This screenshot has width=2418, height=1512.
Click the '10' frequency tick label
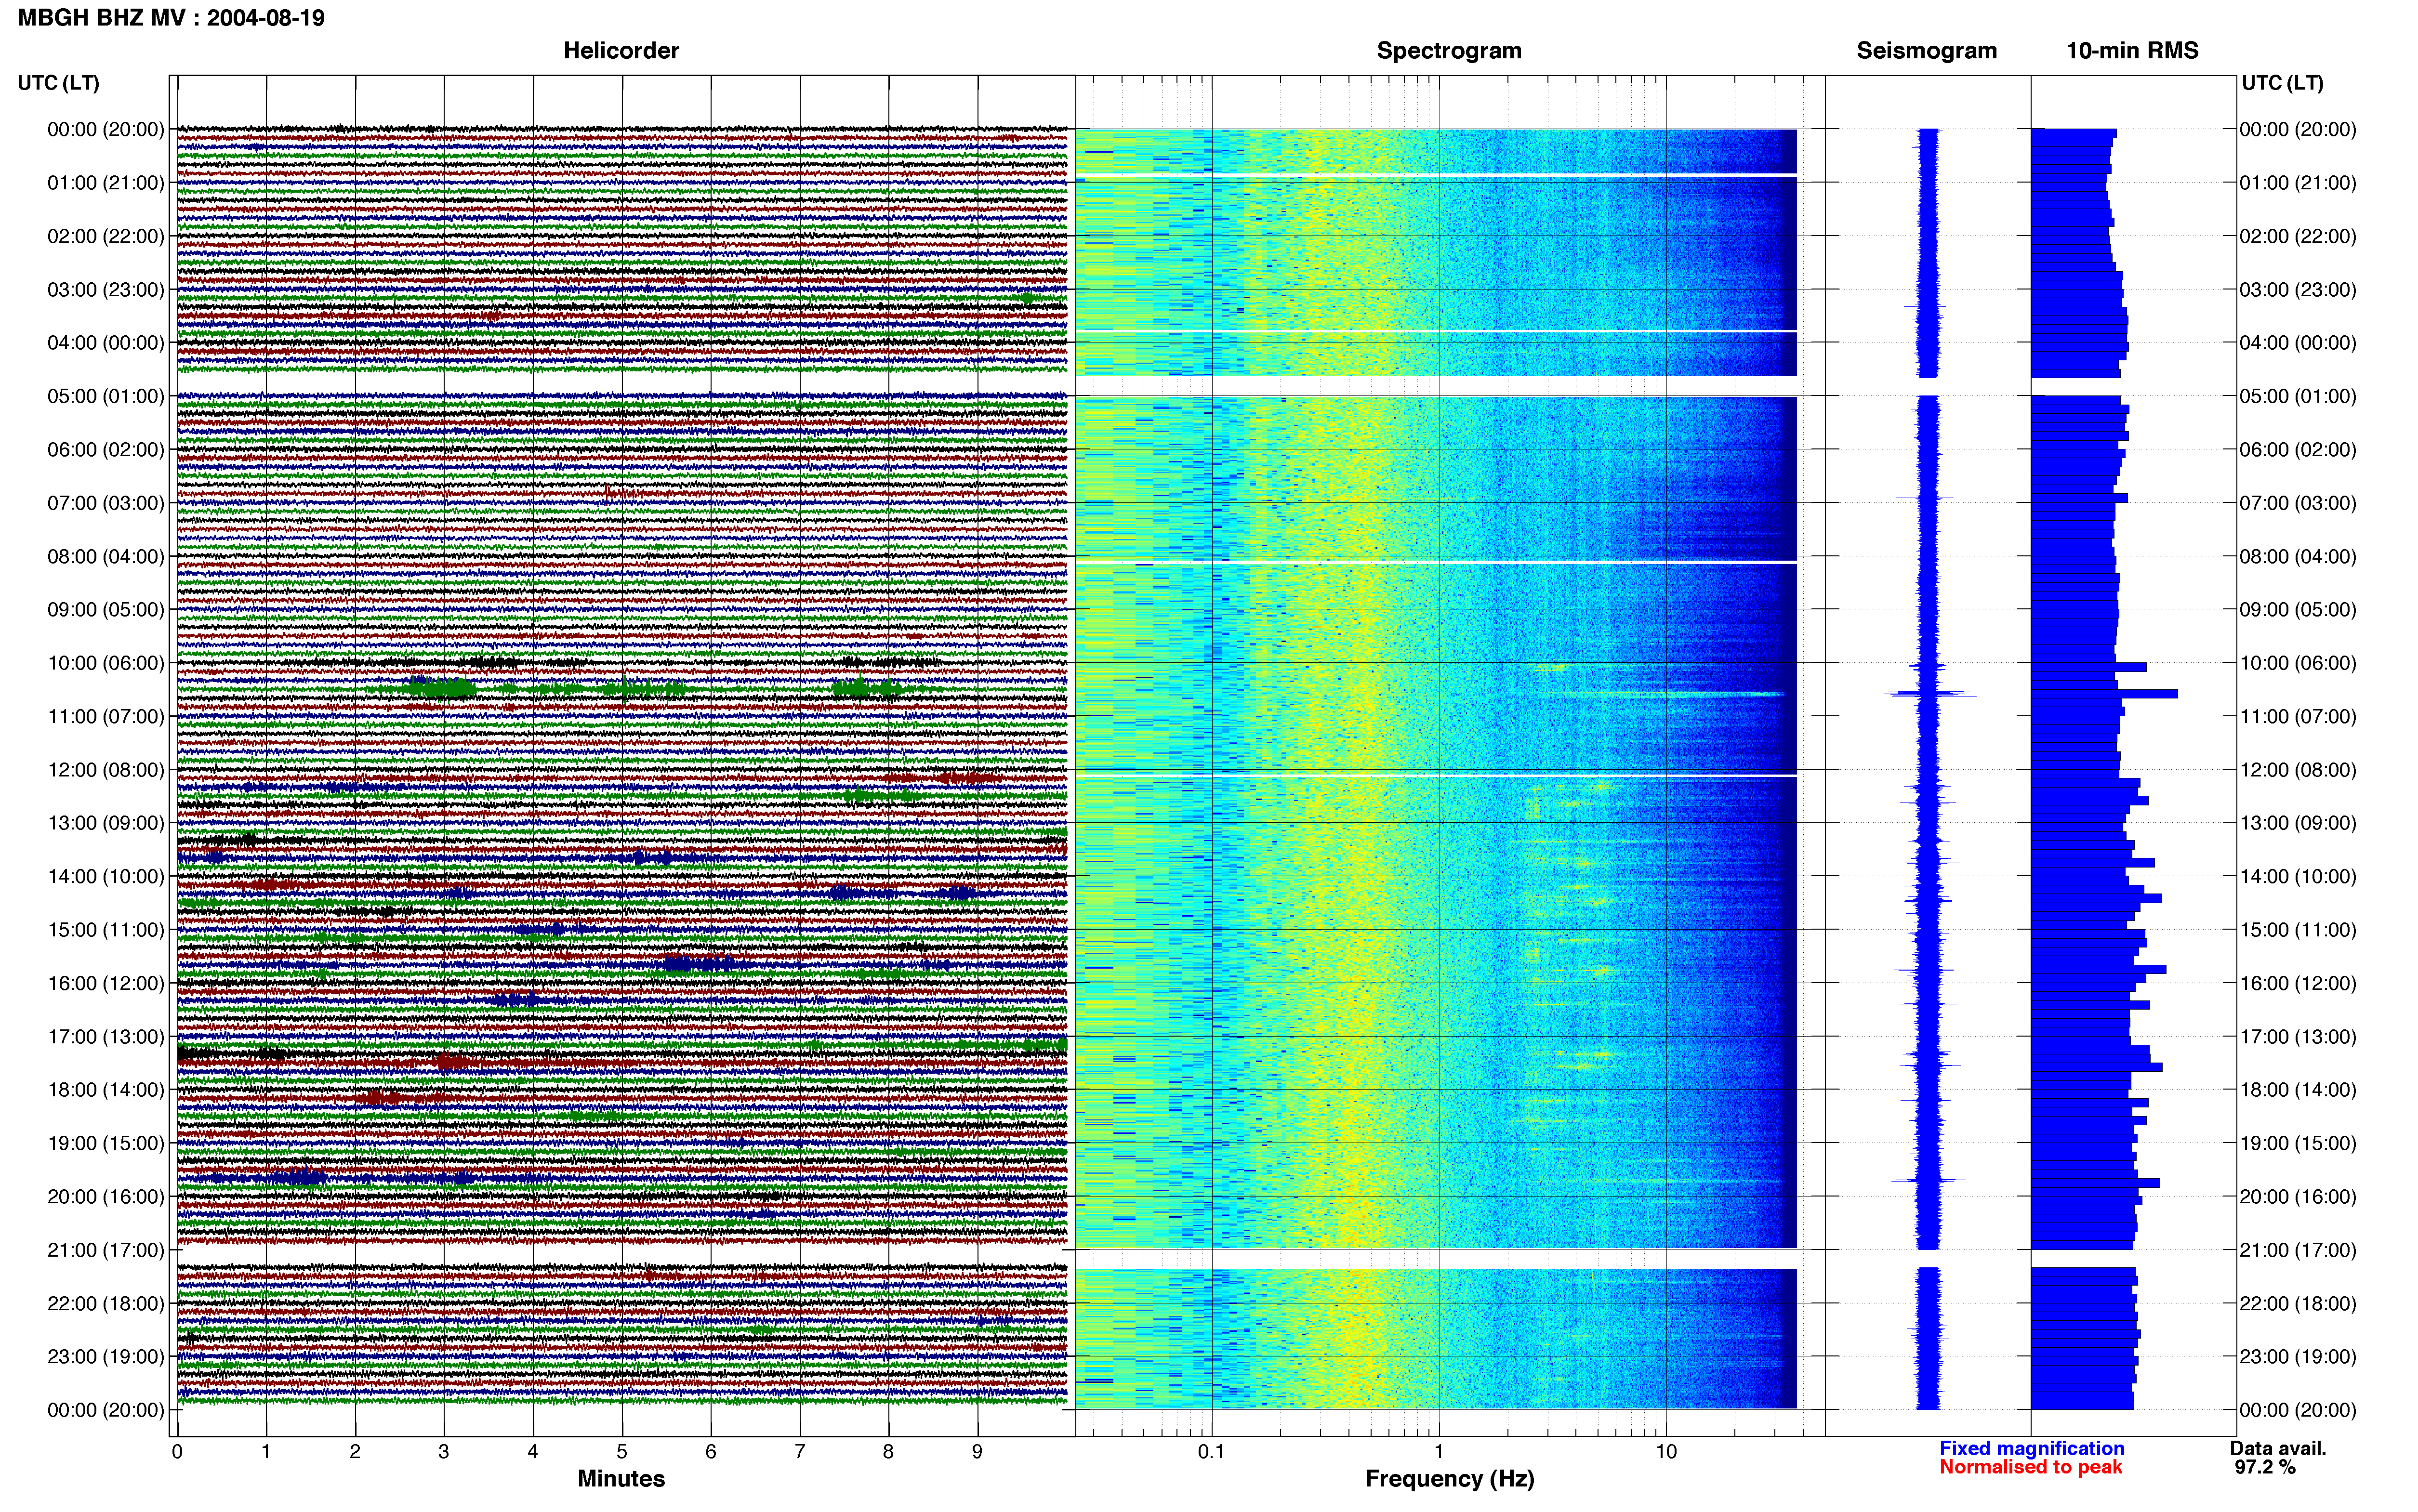1666,1452
